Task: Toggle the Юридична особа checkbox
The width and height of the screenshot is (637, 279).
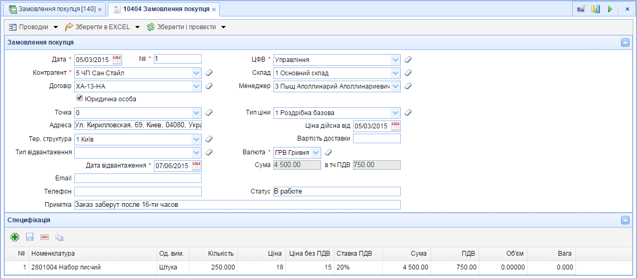Action: click(80, 98)
